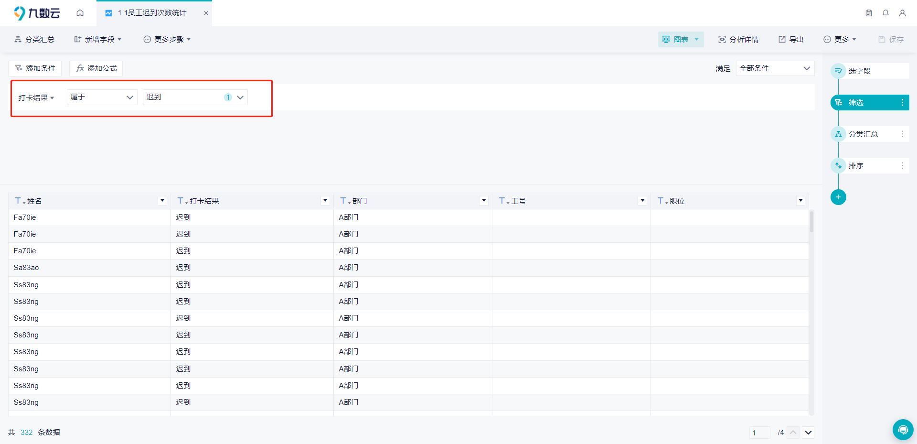Open the 更多步骤 menu

click(x=167, y=39)
